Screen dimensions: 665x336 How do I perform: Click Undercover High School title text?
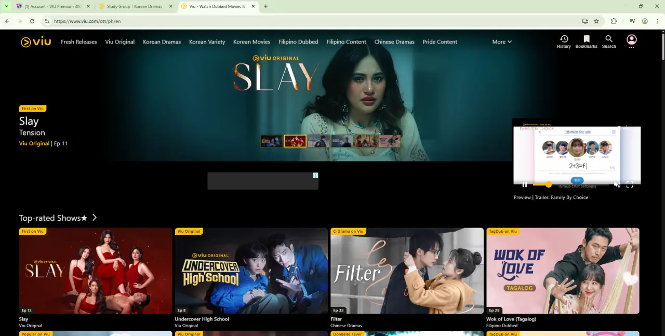tap(202, 319)
